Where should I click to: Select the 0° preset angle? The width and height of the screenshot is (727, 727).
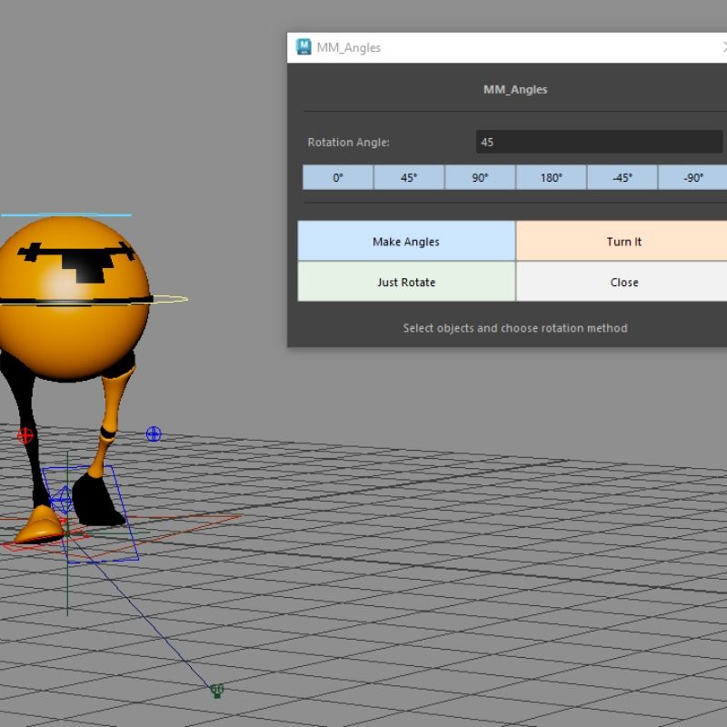338,178
